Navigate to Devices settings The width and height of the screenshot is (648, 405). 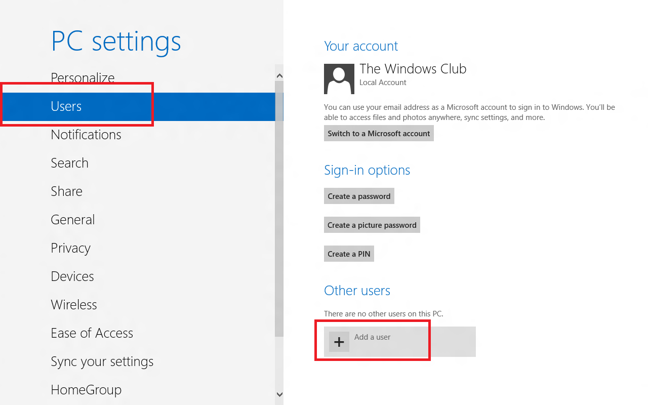(72, 276)
